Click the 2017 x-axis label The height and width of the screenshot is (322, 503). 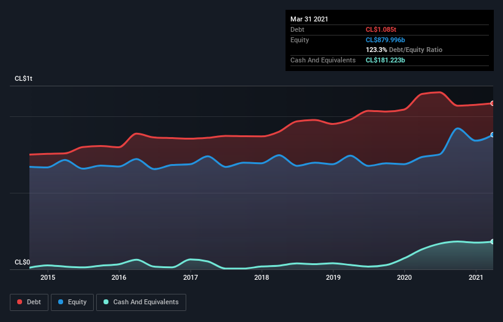coord(191,277)
